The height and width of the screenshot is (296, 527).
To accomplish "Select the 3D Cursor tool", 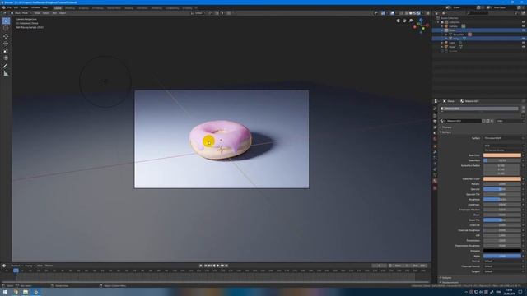I will pos(6,28).
